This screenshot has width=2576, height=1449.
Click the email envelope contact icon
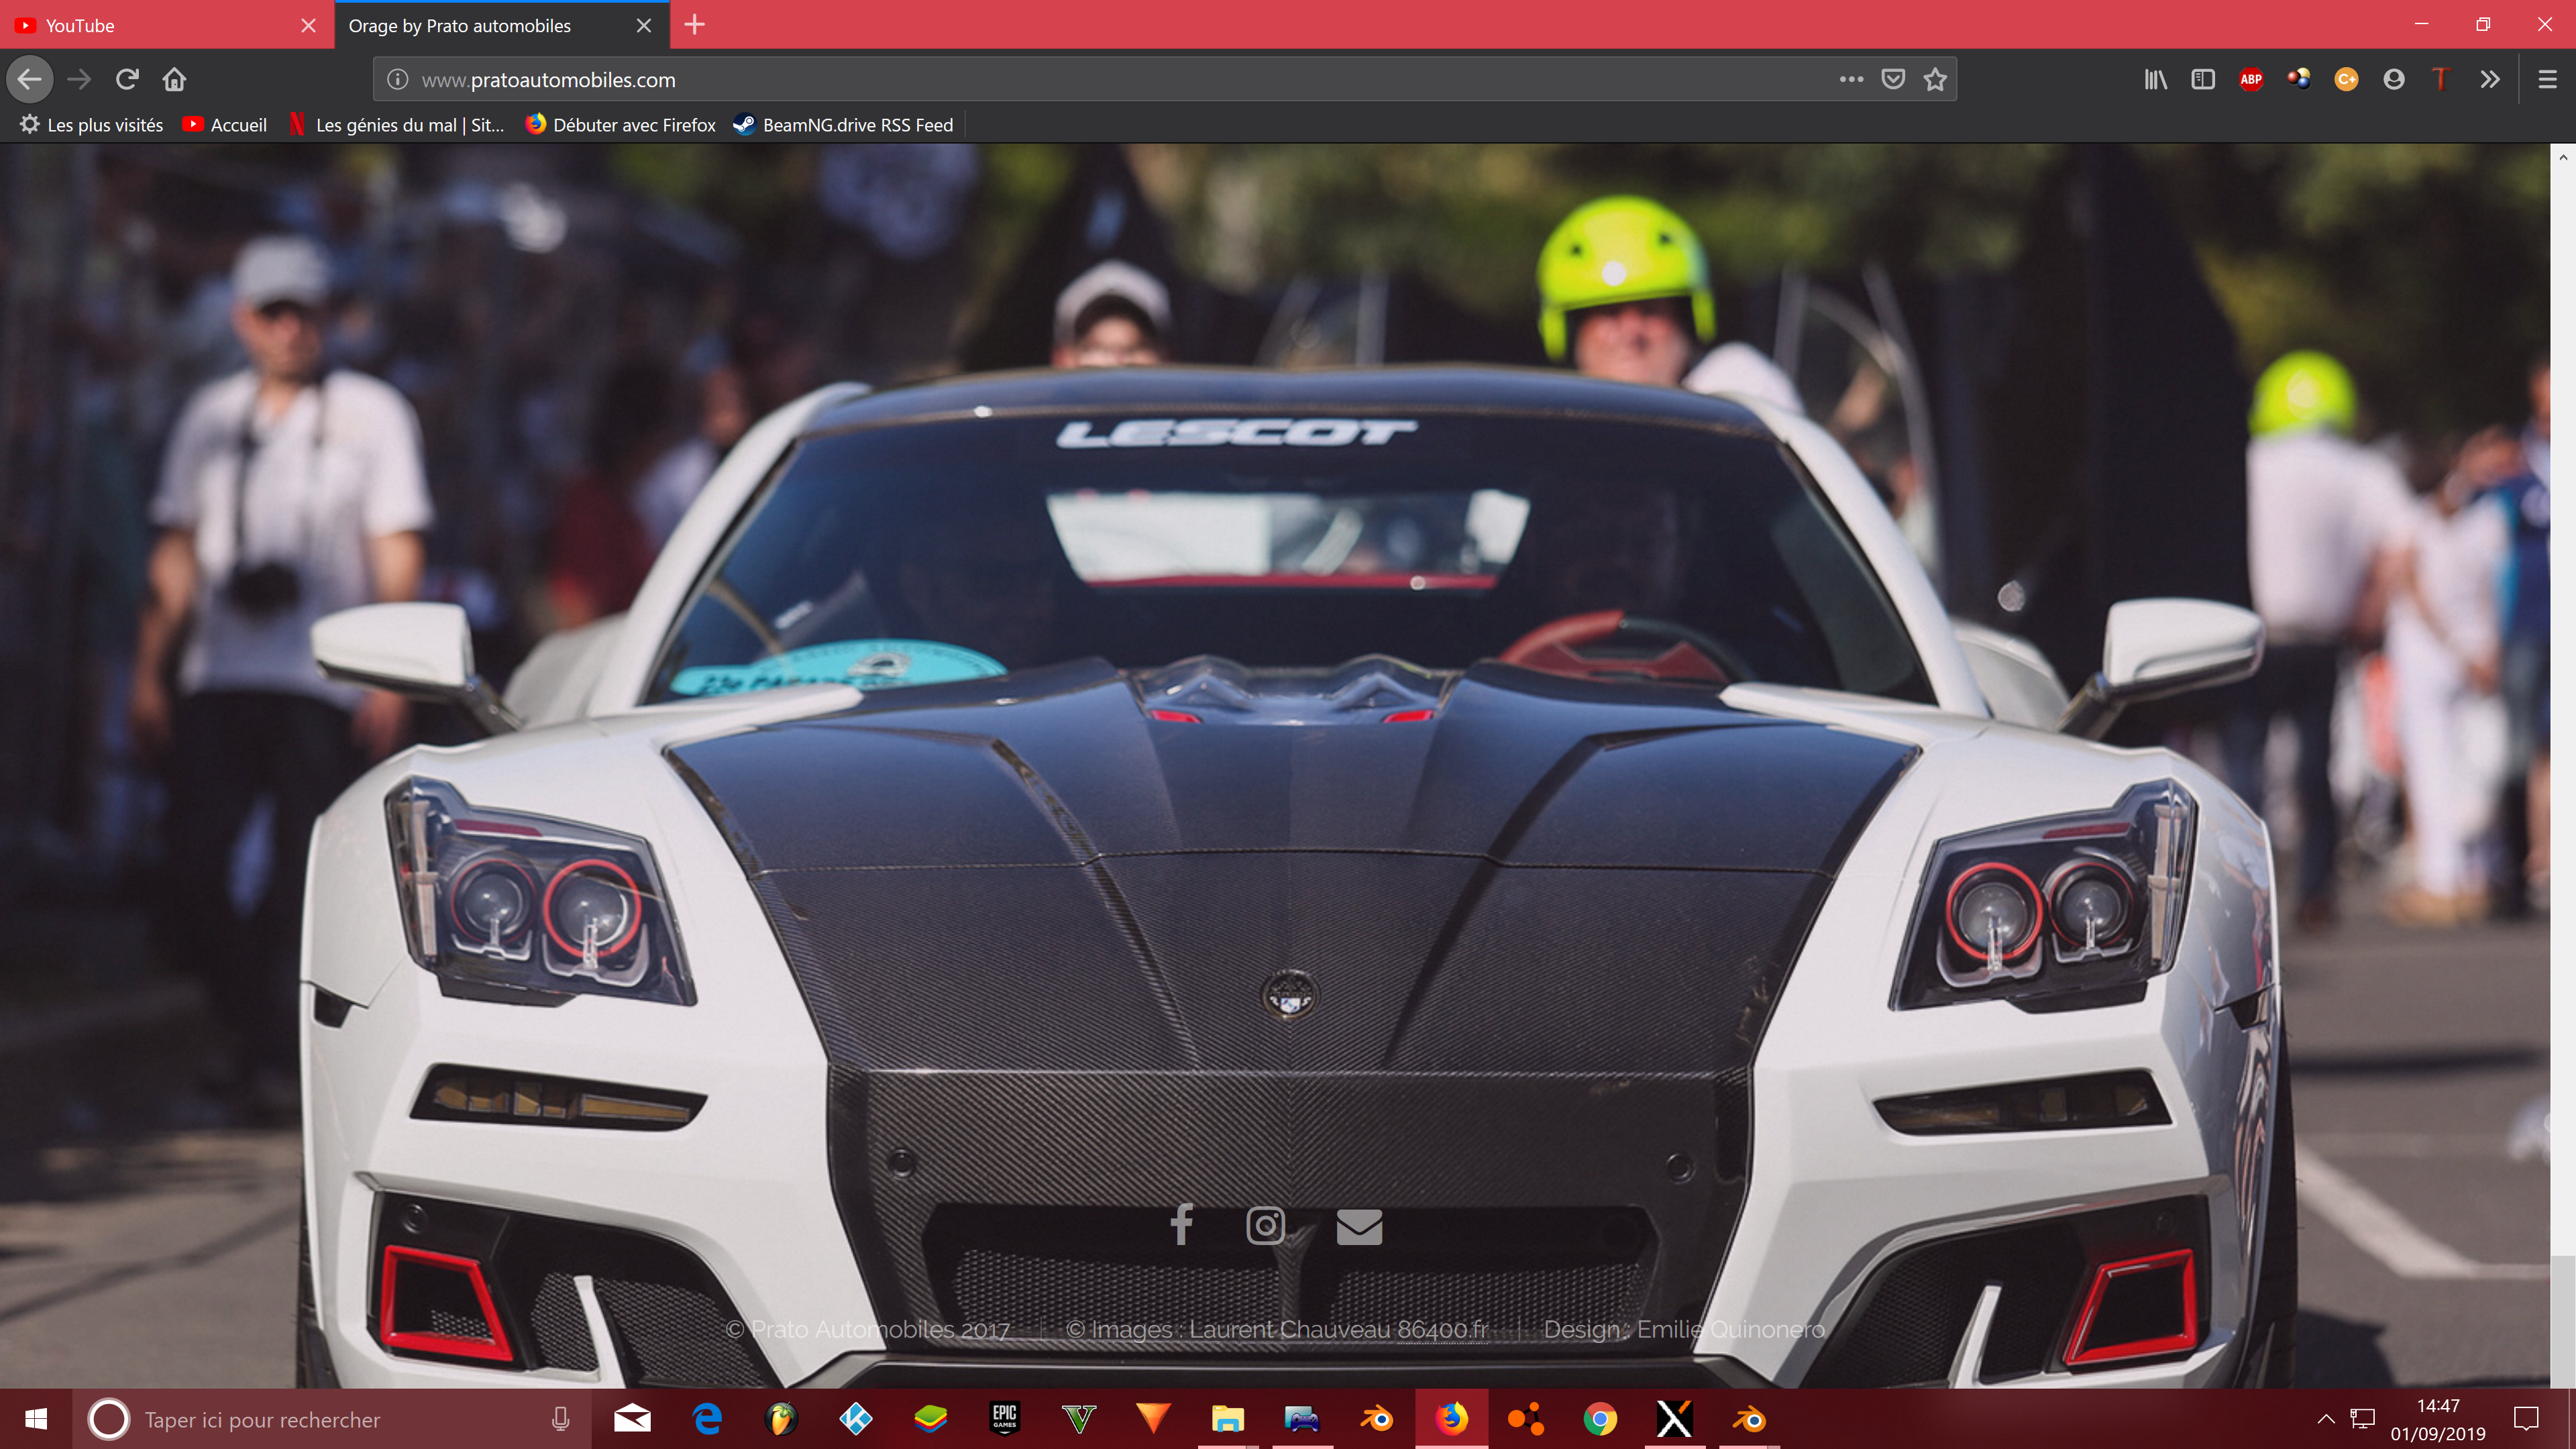coord(1359,1226)
